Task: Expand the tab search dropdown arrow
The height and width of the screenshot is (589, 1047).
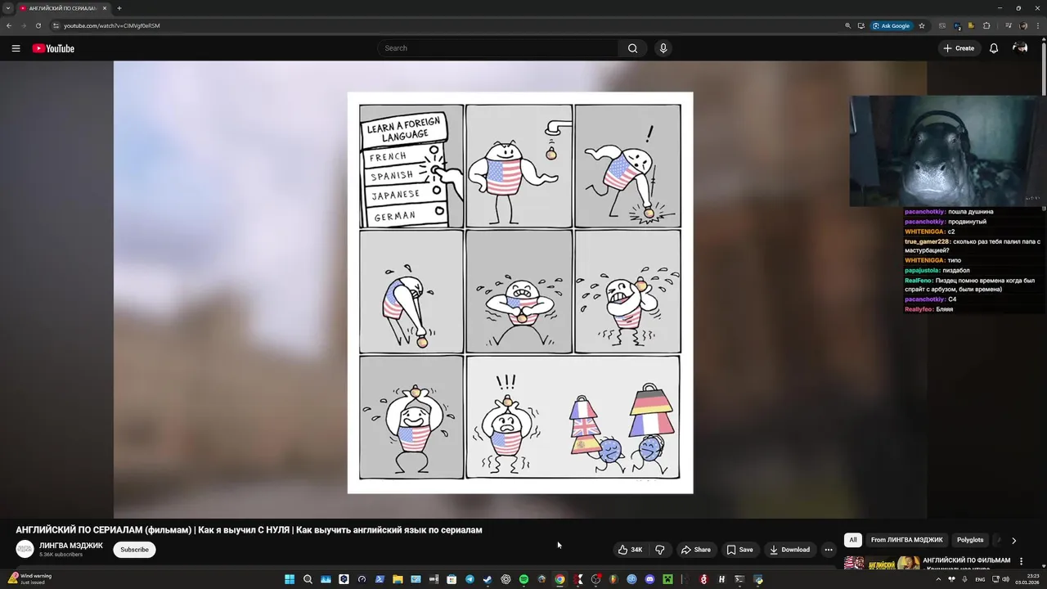Action: [x=8, y=8]
